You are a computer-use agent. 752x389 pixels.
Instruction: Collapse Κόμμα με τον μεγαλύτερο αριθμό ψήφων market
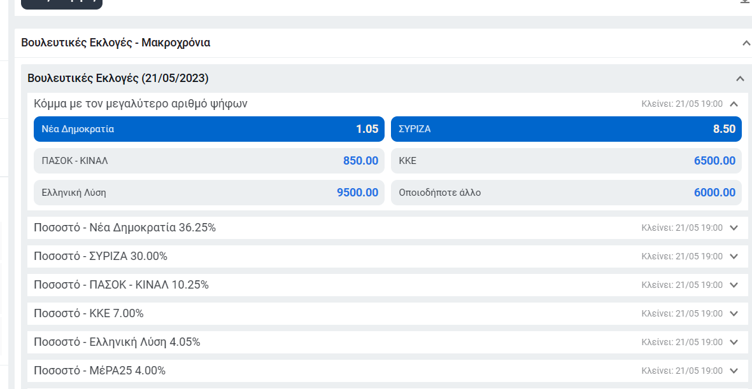click(x=734, y=104)
